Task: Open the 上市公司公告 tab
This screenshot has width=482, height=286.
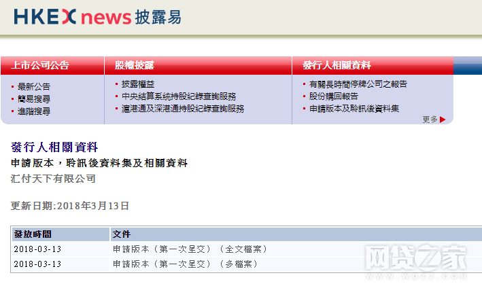Action: [39, 66]
